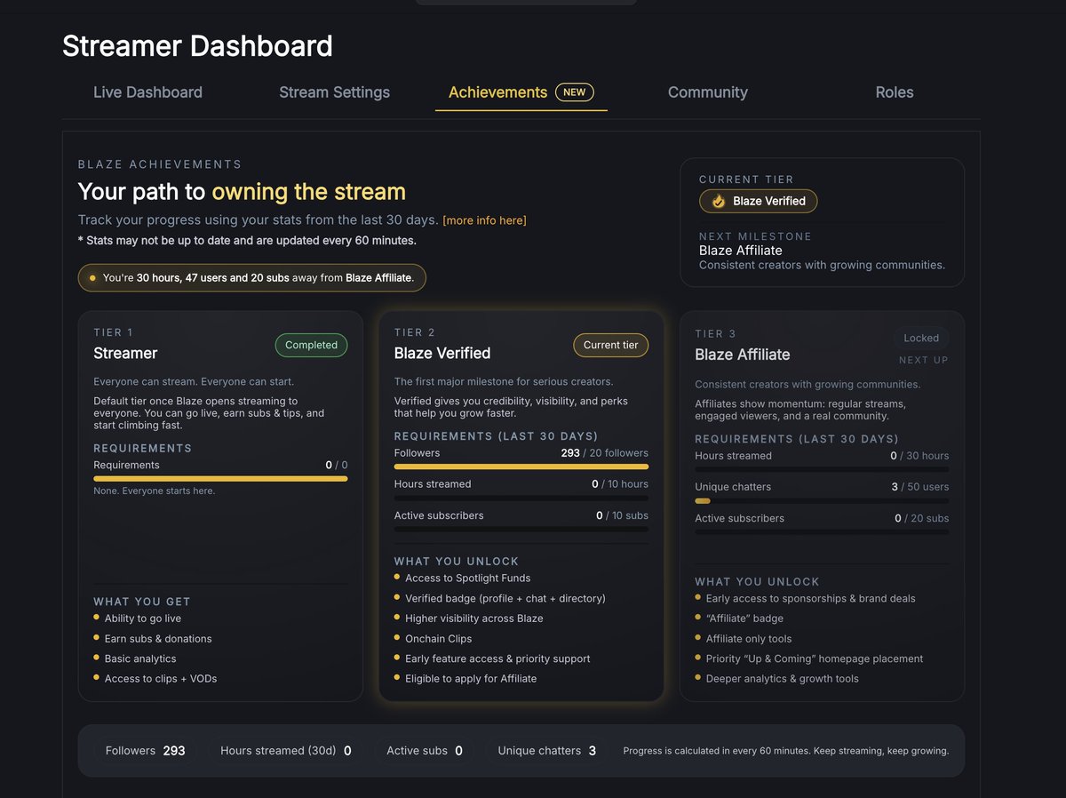Image resolution: width=1066 pixels, height=798 pixels.
Task: Click the flame icon in Blaze Verified badge
Action: [x=717, y=201]
